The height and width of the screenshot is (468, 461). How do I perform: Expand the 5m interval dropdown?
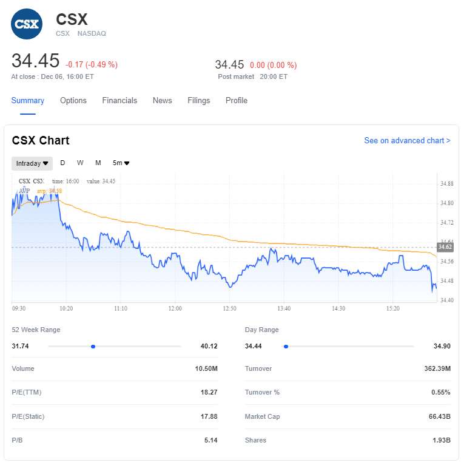[121, 163]
